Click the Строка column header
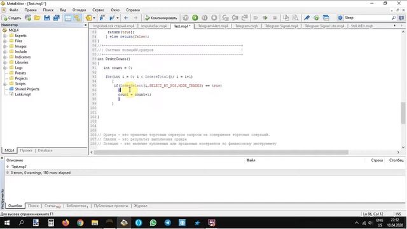Viewport: 407px width, 229px height. 377,160
